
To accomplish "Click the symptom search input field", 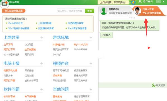I will point(71,11).
